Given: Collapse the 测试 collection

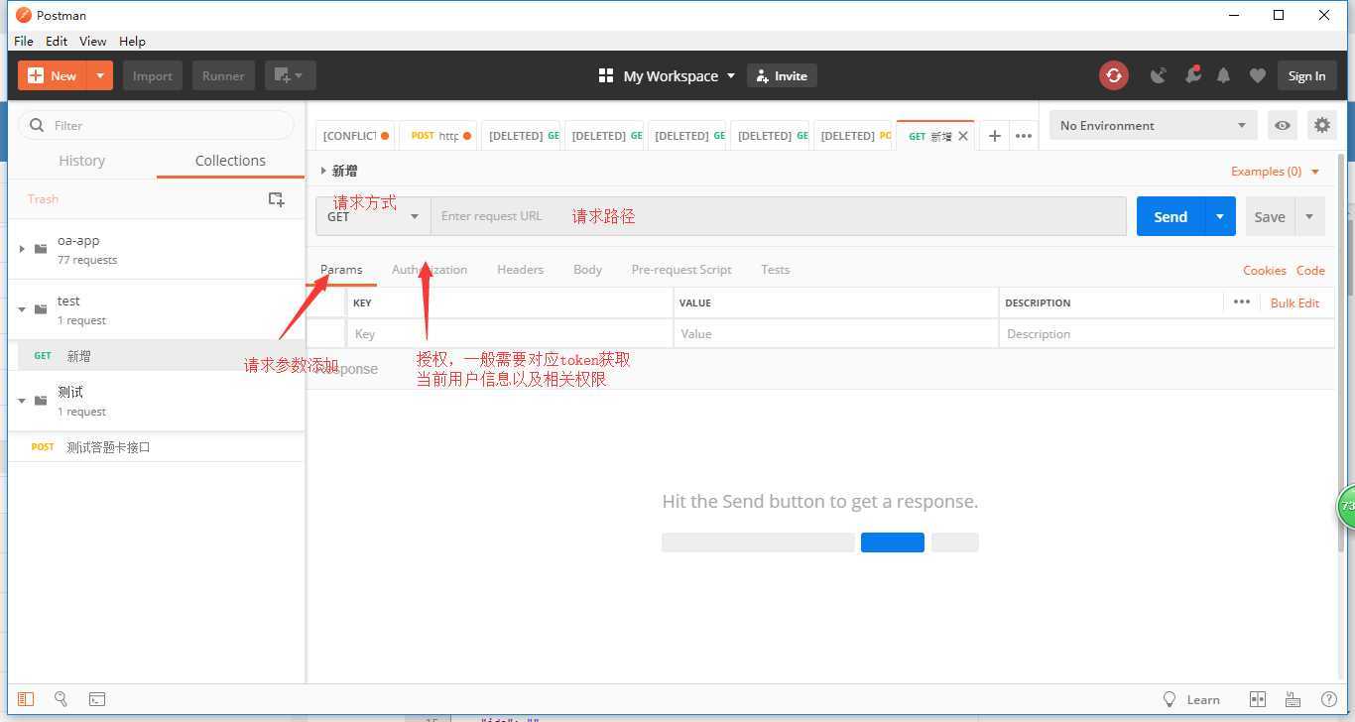Looking at the screenshot, I should tap(22, 401).
